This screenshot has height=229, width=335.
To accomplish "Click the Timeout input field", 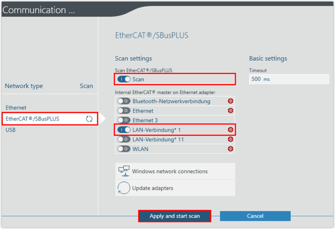I will point(289,79).
